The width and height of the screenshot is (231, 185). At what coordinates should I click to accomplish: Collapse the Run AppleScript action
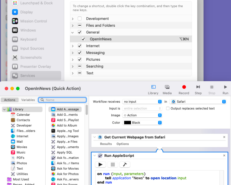pyautogui.click(x=94, y=156)
